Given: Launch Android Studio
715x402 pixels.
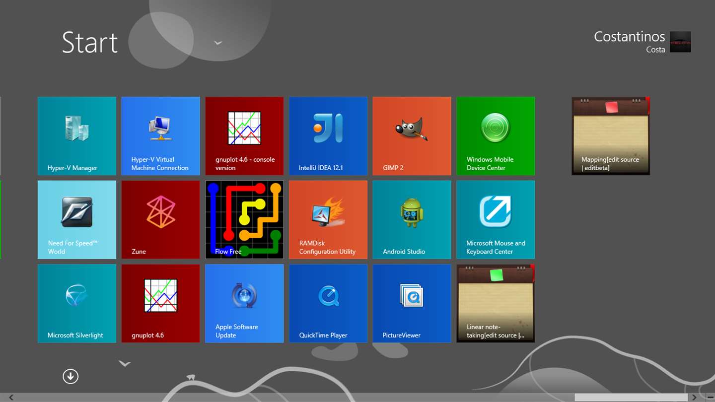Looking at the screenshot, I should coord(412,220).
